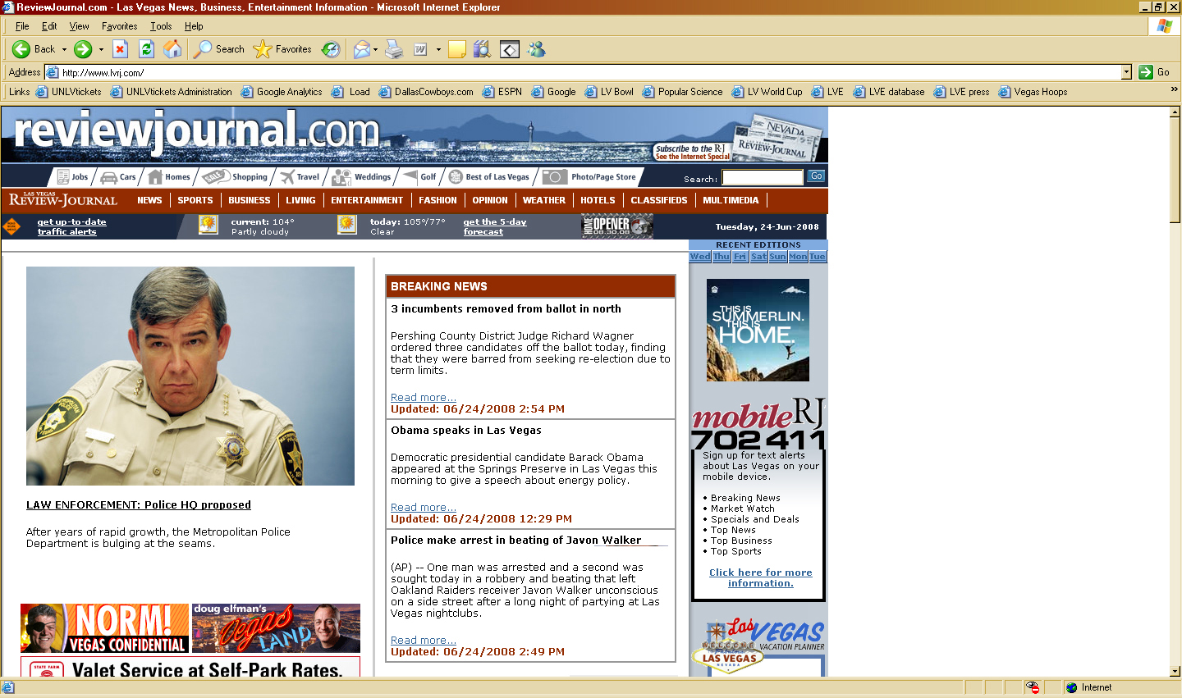Open the Help menu
Viewport: 1182px width, 698px height.
(194, 26)
